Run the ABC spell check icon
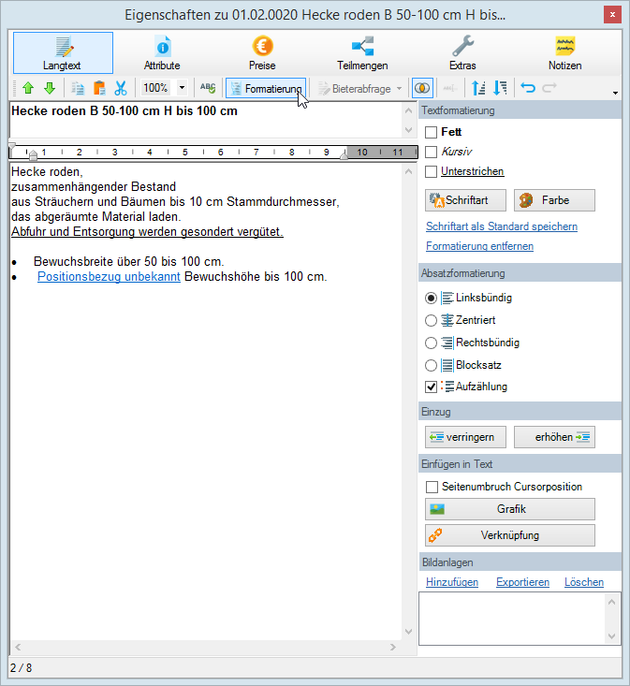630x686 pixels. (x=208, y=88)
